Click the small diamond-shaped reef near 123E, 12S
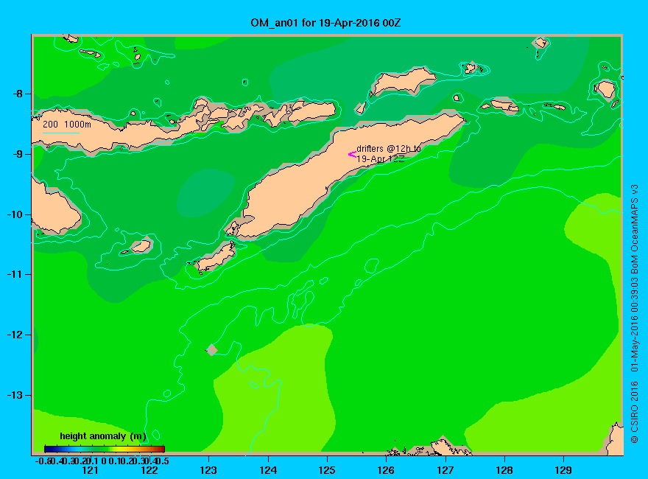The height and width of the screenshot is (479, 648). point(212,350)
